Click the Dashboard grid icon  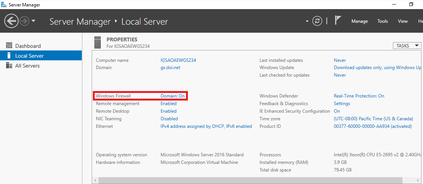[9, 46]
